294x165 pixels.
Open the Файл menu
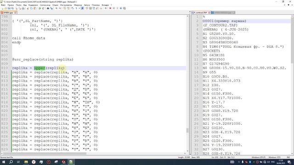point(3,5)
